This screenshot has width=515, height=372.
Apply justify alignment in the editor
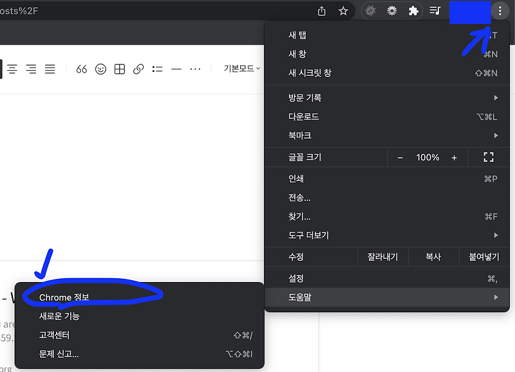[x=50, y=69]
